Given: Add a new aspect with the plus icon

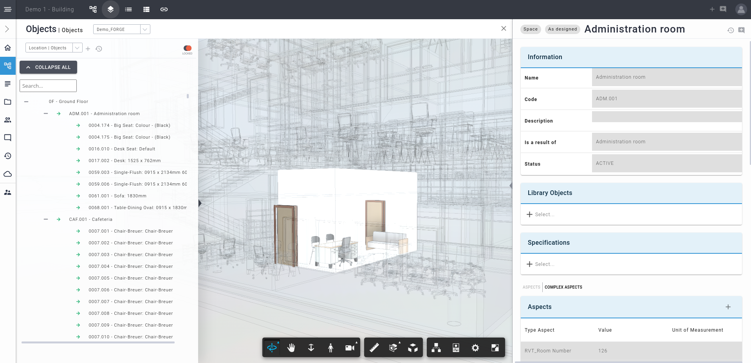Looking at the screenshot, I should coord(728,307).
